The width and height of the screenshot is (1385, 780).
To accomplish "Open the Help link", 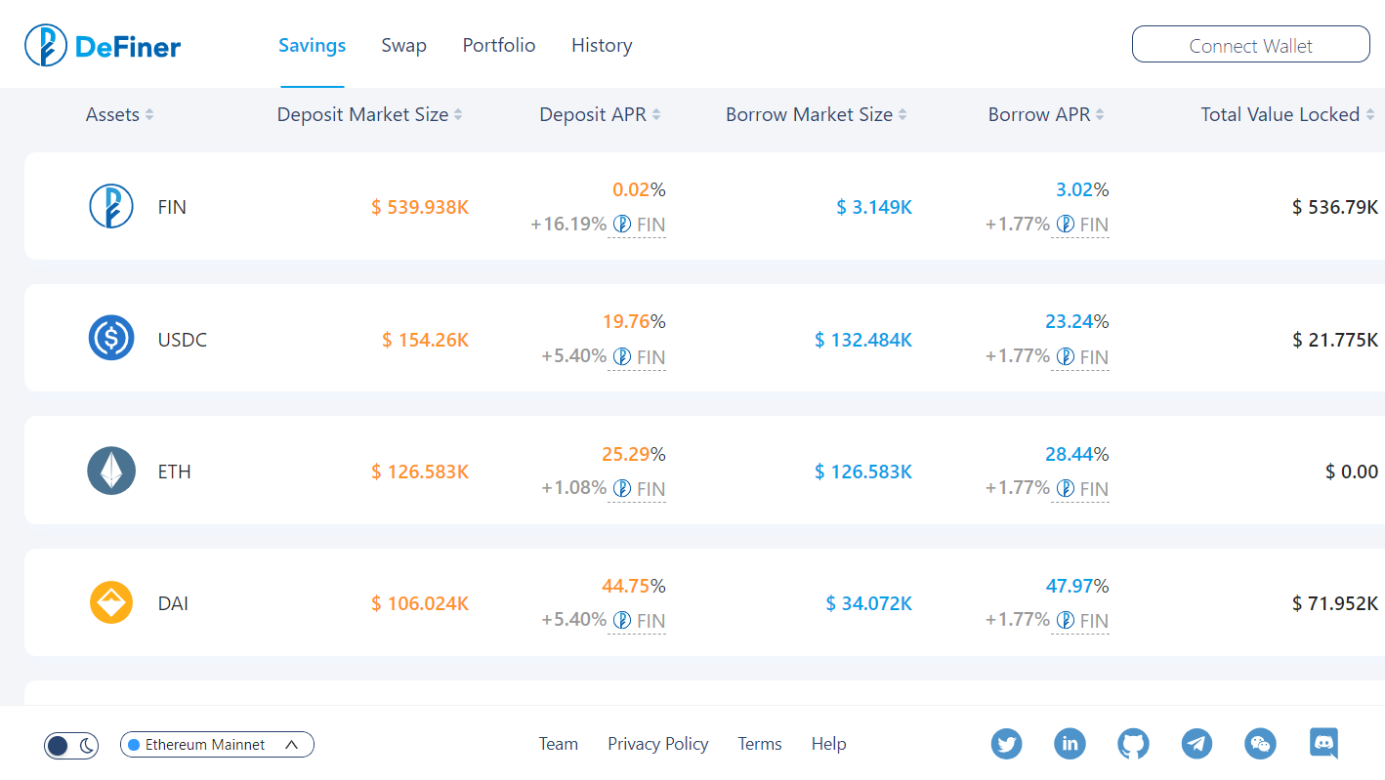I will coord(828,744).
